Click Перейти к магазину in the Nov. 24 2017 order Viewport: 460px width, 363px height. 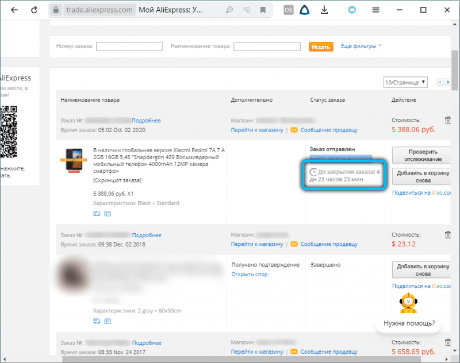pyautogui.click(x=257, y=352)
